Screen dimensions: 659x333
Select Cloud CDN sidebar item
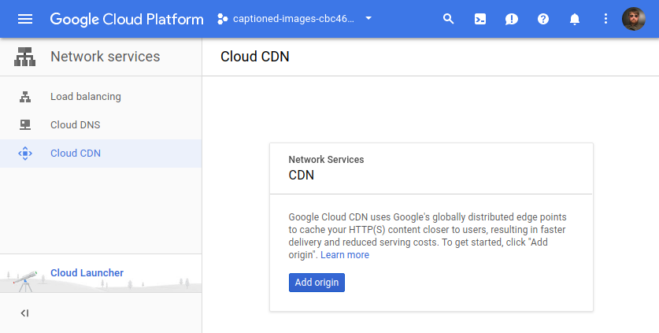pyautogui.click(x=75, y=153)
